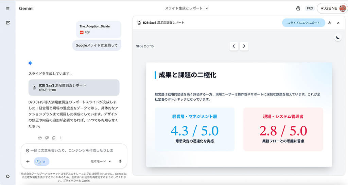Open settings gear in sidebar

click(x=8, y=177)
